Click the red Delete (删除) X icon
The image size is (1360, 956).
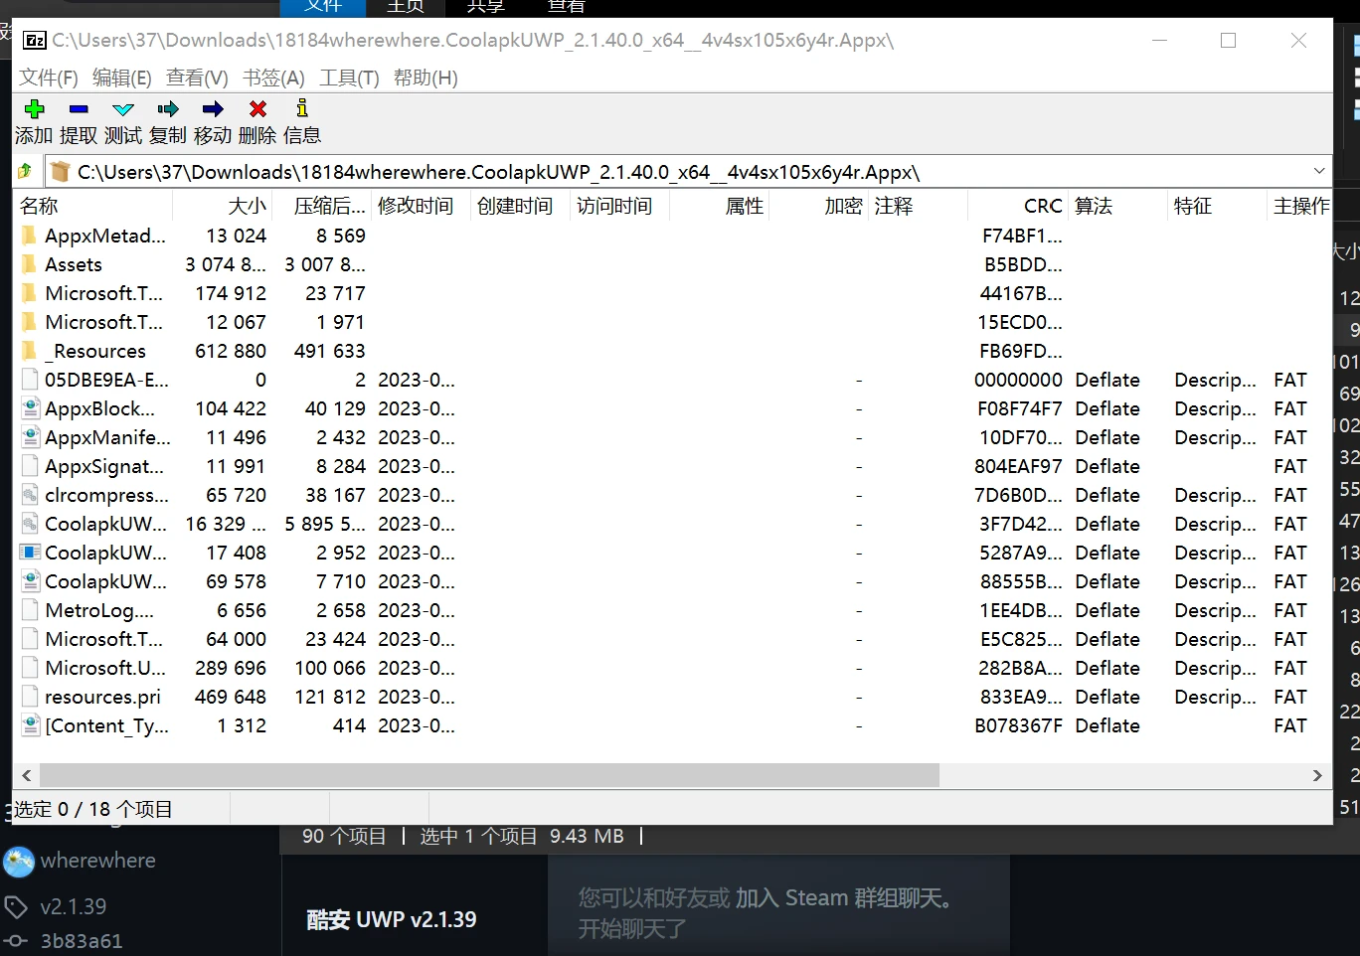[x=257, y=109]
